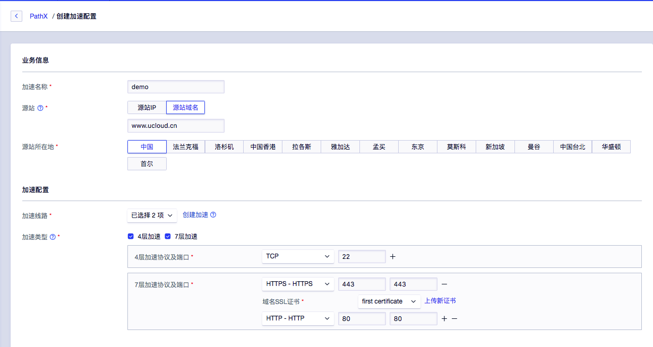Click the 加速配置 section heading
Image resolution: width=653 pixels, height=347 pixels.
pyautogui.click(x=36, y=189)
